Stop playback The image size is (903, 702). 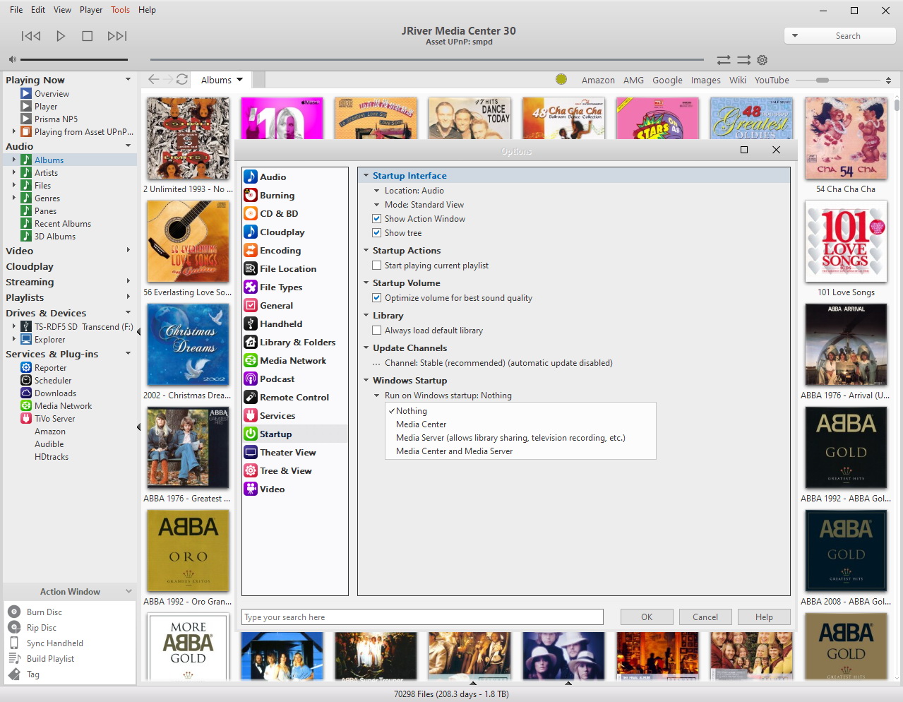[x=88, y=36]
